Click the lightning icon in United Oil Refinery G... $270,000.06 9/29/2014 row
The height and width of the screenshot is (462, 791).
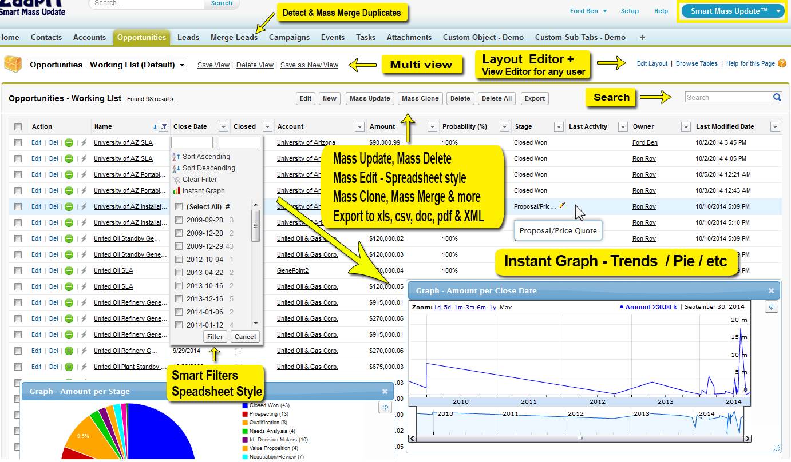[x=84, y=351]
